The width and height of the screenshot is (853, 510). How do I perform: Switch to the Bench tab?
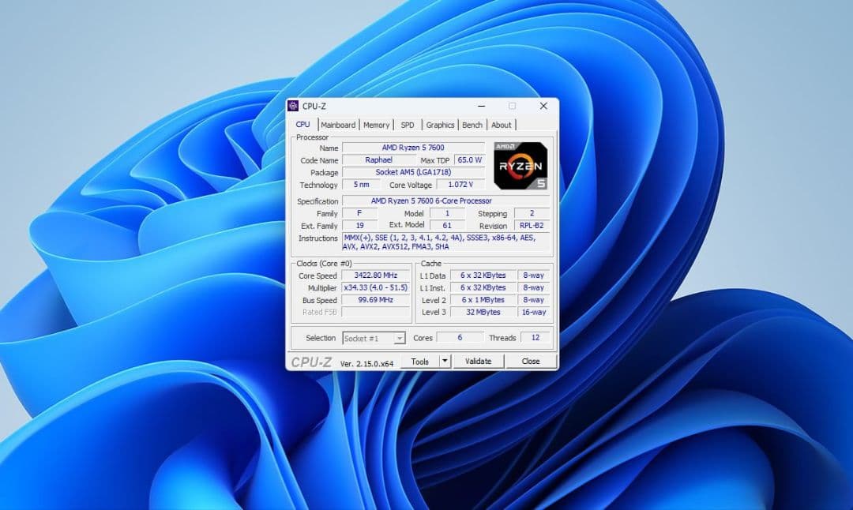(x=472, y=124)
